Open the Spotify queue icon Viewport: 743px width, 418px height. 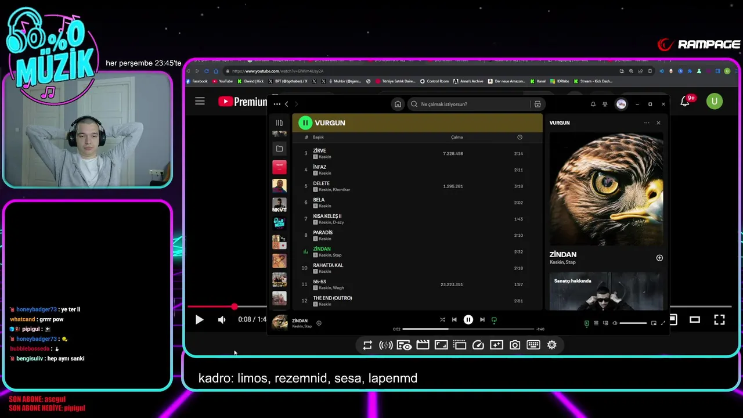[x=596, y=323]
